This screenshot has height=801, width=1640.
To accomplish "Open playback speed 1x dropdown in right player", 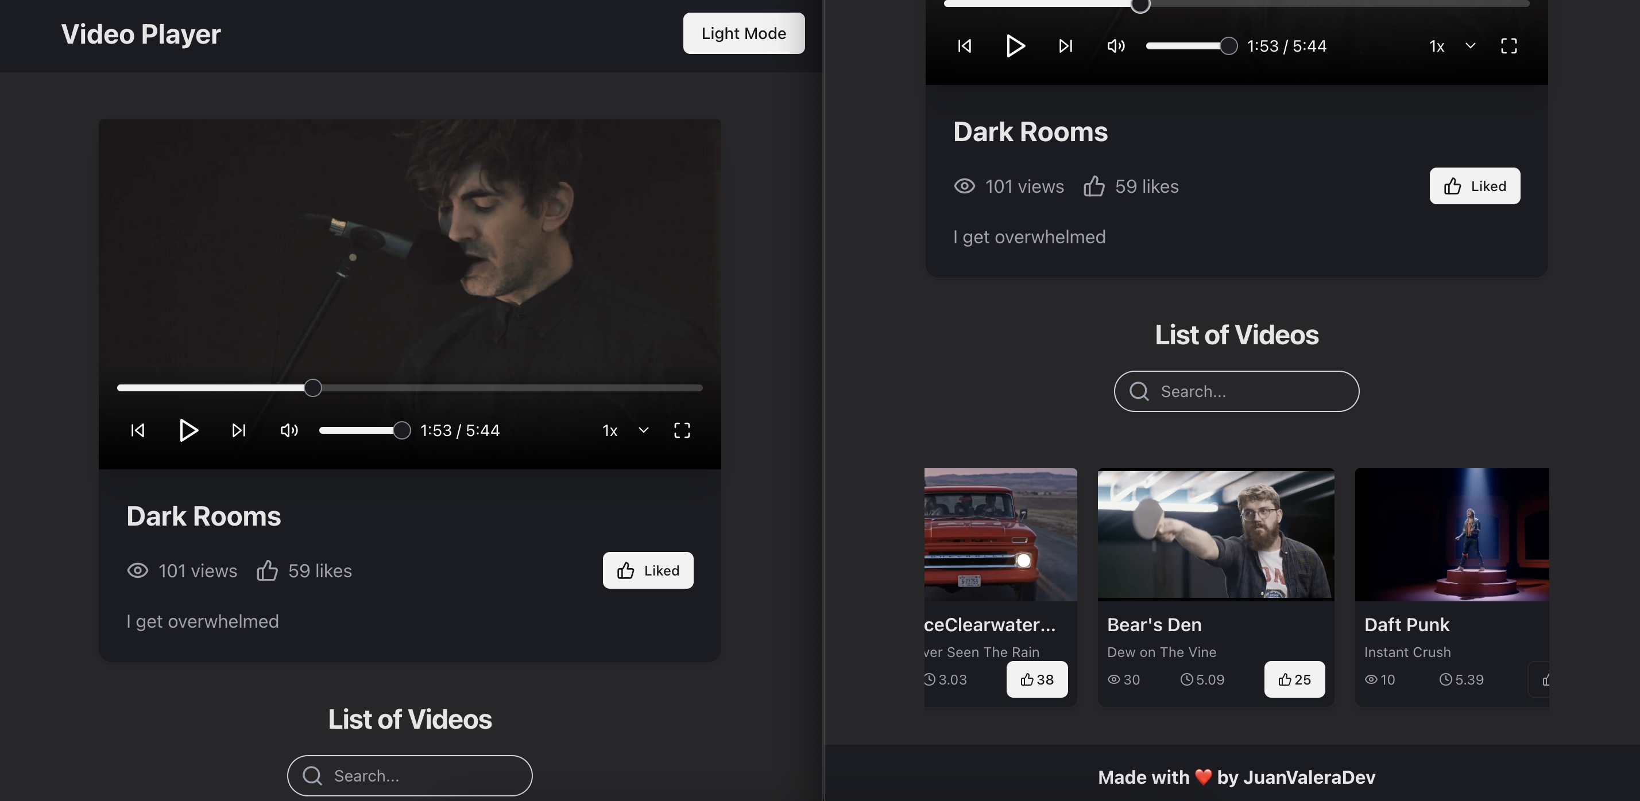I will (1452, 46).
